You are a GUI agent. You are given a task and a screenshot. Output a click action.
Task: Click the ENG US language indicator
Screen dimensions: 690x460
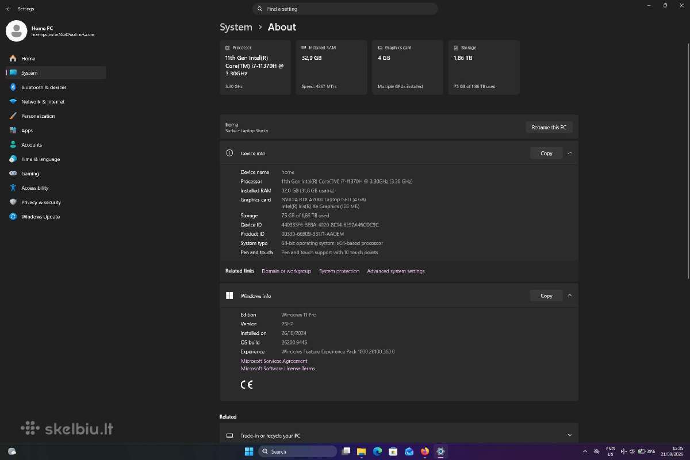pyautogui.click(x=611, y=451)
